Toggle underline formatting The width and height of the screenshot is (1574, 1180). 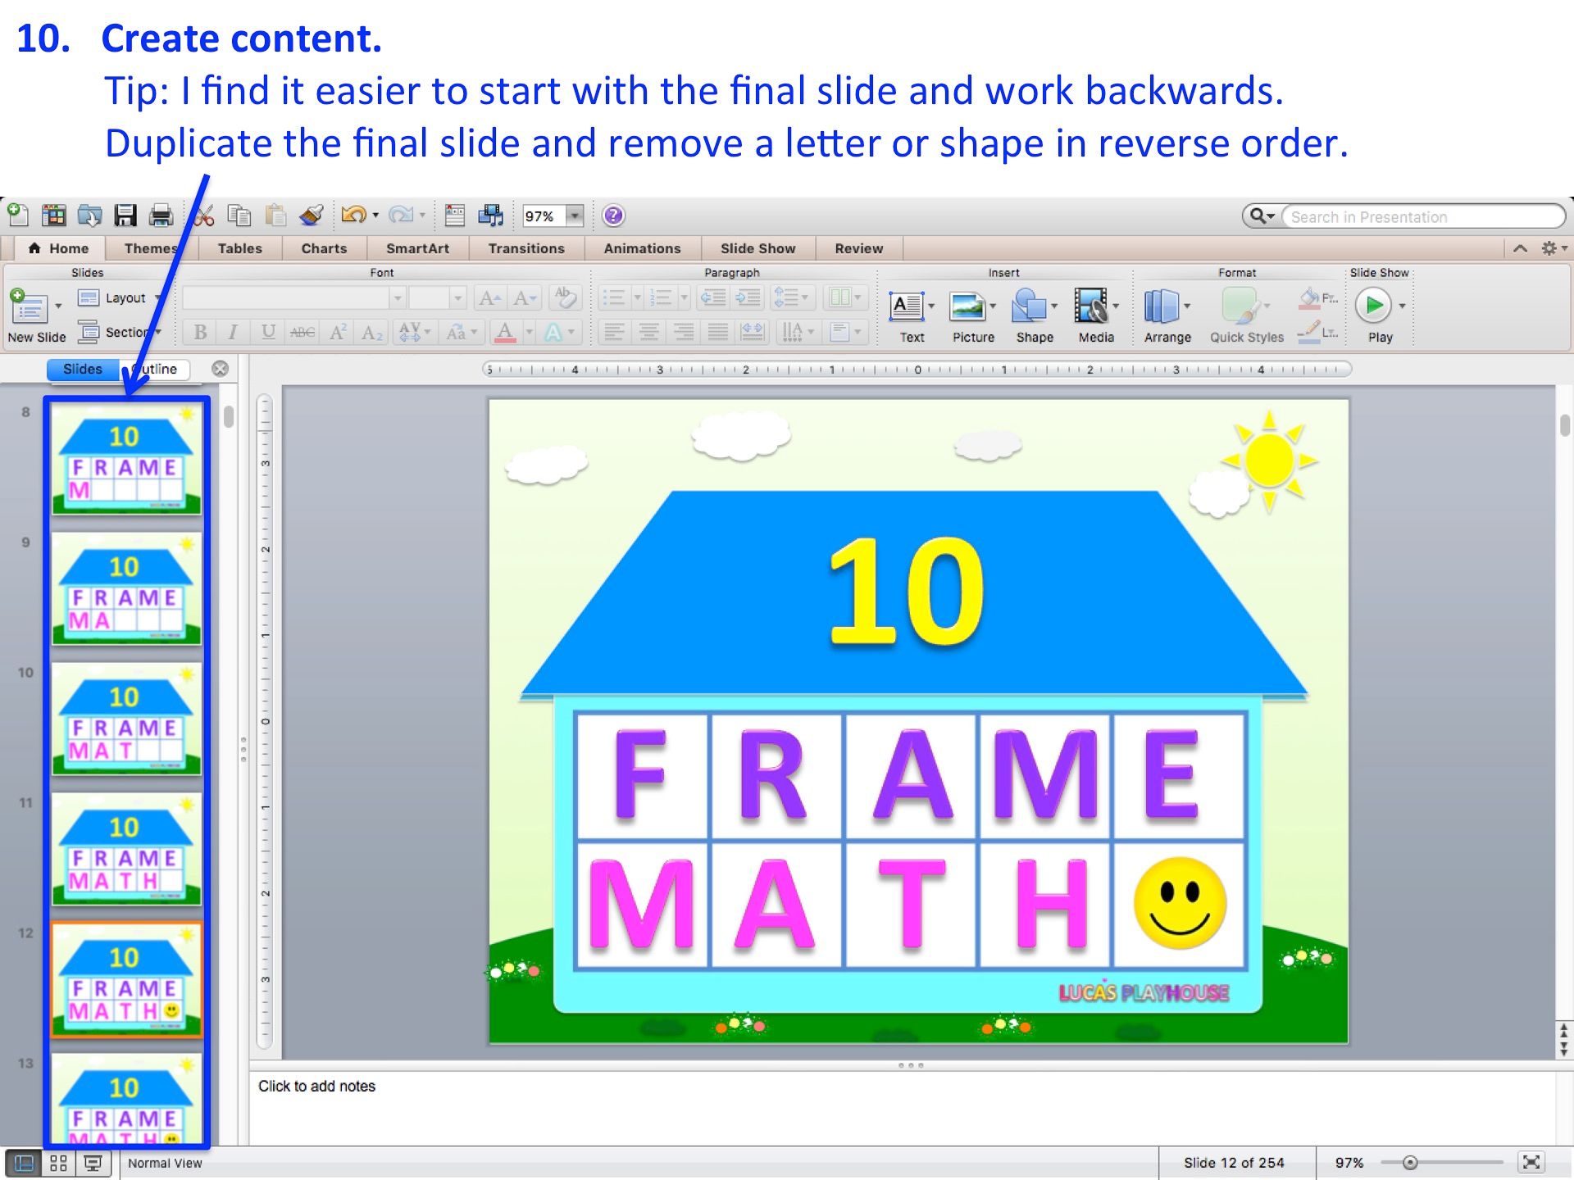[266, 332]
